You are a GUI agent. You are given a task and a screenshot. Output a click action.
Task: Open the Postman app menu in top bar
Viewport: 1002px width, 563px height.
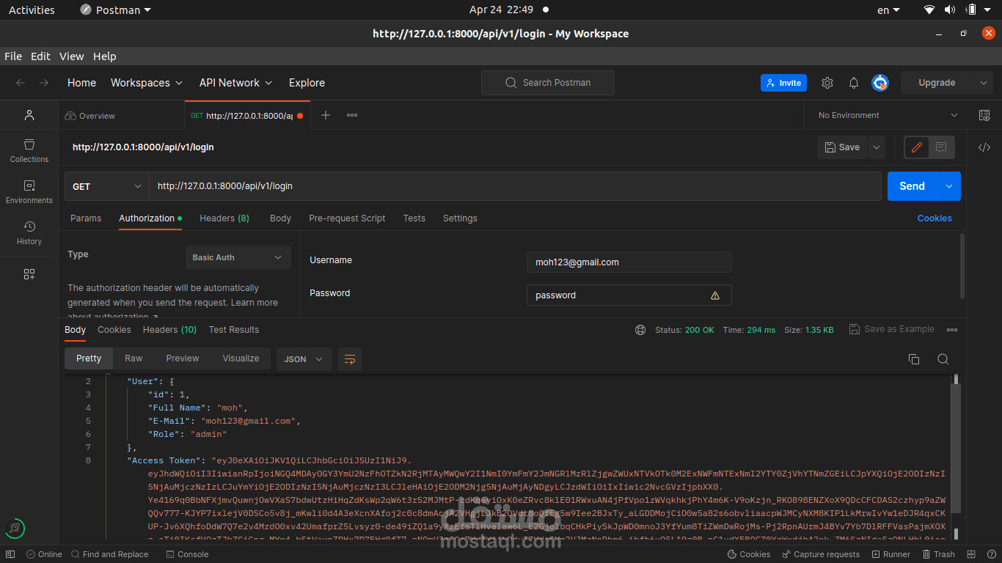[115, 10]
